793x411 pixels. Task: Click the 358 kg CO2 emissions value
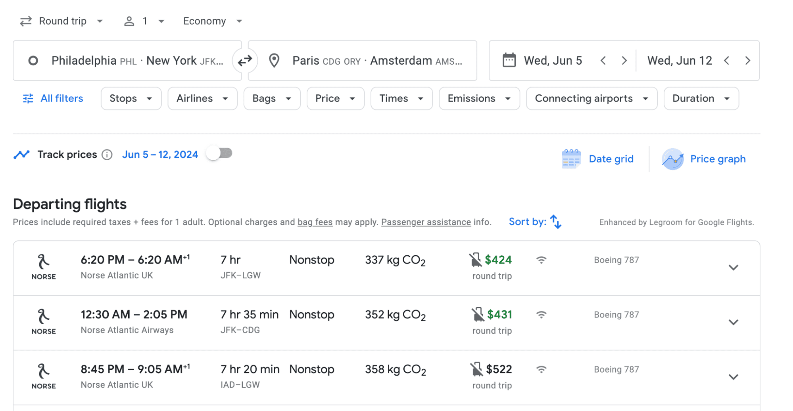pyautogui.click(x=395, y=370)
